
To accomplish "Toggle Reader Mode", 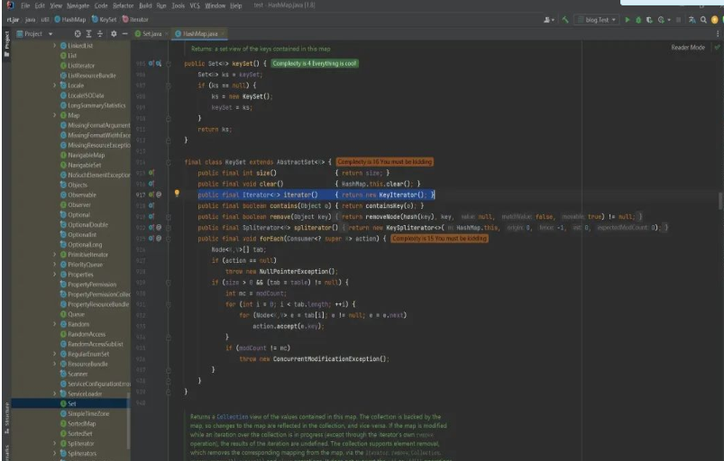I will [x=688, y=48].
